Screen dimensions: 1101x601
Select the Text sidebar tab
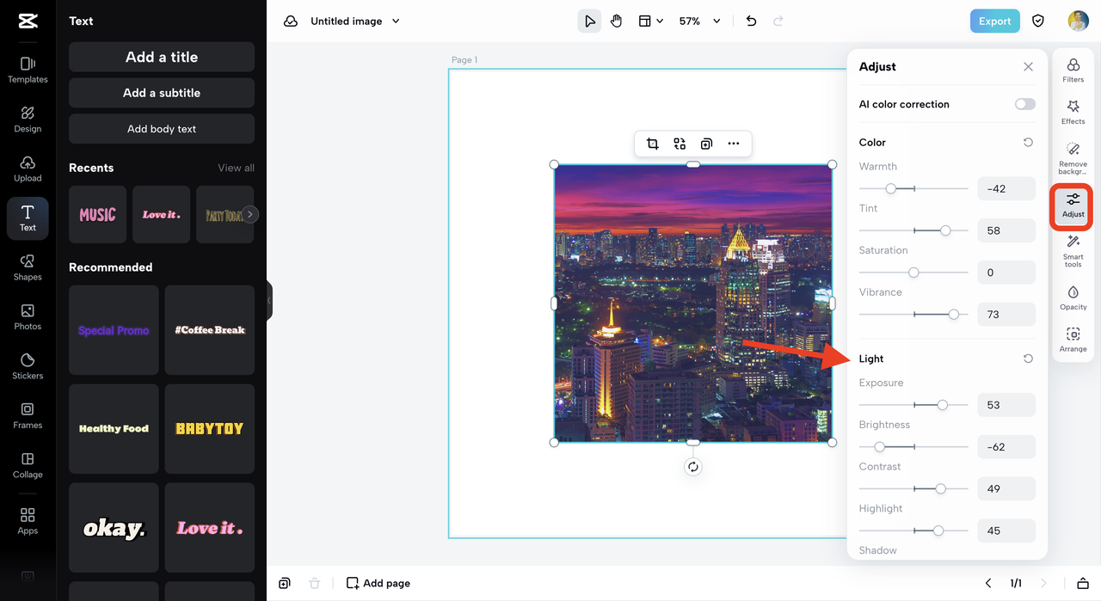[x=28, y=218]
